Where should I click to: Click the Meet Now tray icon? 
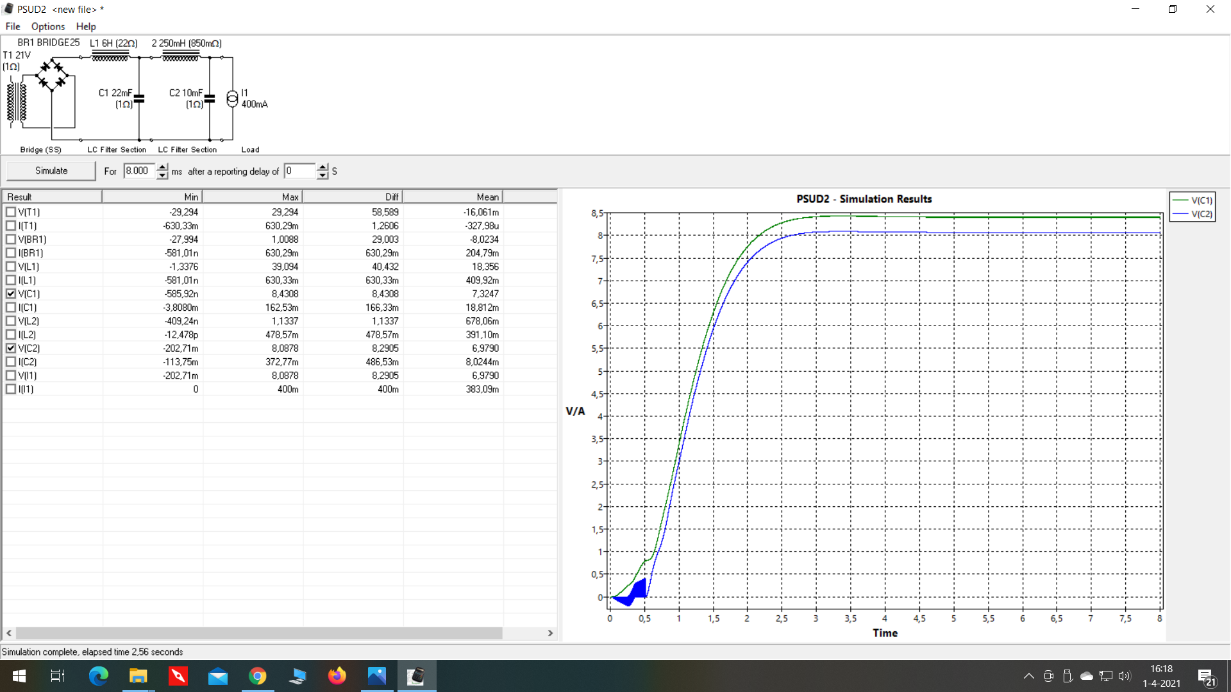pyautogui.click(x=1049, y=676)
